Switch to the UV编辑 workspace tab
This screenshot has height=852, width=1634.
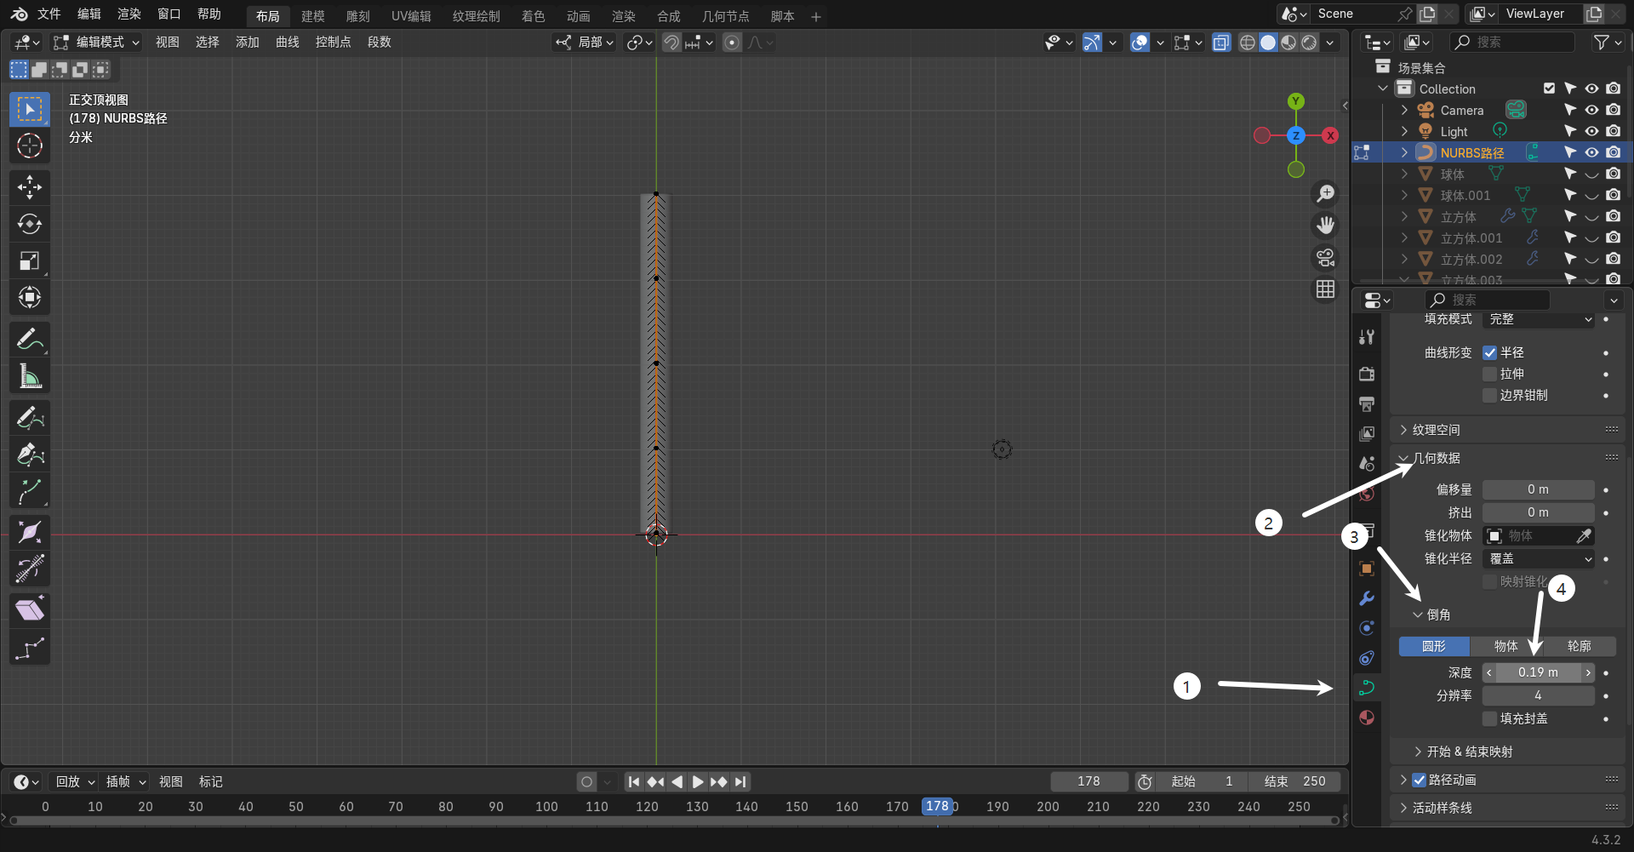point(411,16)
